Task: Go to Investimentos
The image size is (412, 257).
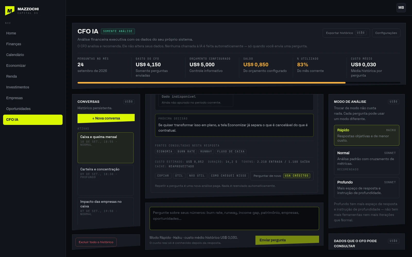Action: coord(33,87)
